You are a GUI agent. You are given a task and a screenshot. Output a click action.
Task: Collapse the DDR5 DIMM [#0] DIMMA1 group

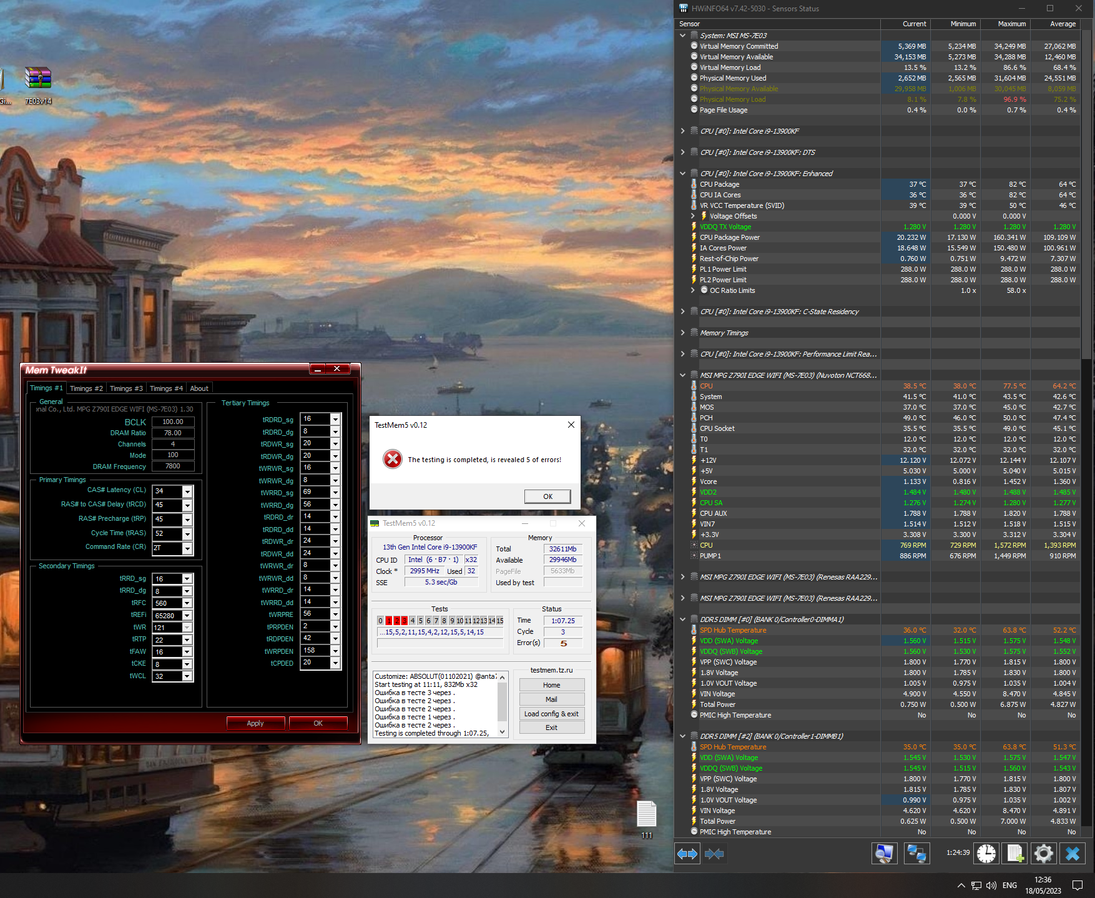[683, 619]
